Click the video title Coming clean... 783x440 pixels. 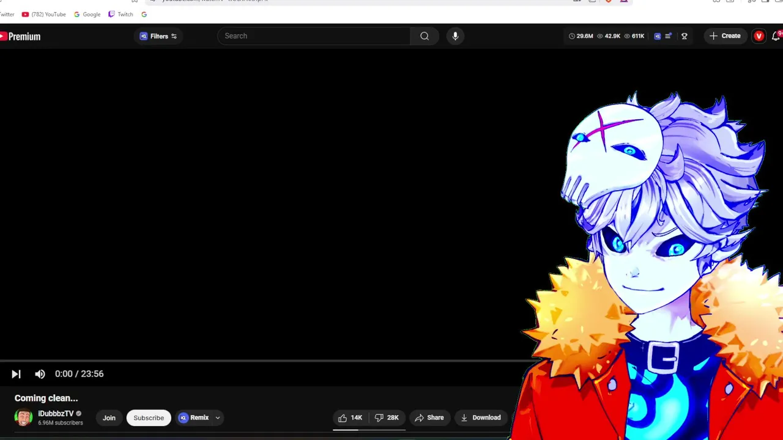(x=46, y=398)
